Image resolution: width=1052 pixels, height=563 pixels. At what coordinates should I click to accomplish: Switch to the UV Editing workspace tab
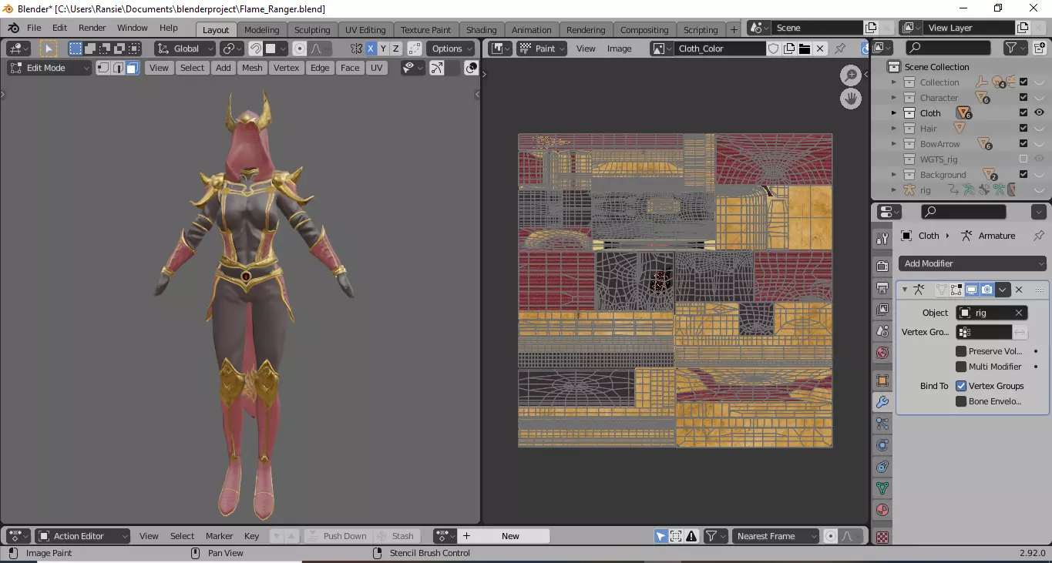pyautogui.click(x=365, y=30)
